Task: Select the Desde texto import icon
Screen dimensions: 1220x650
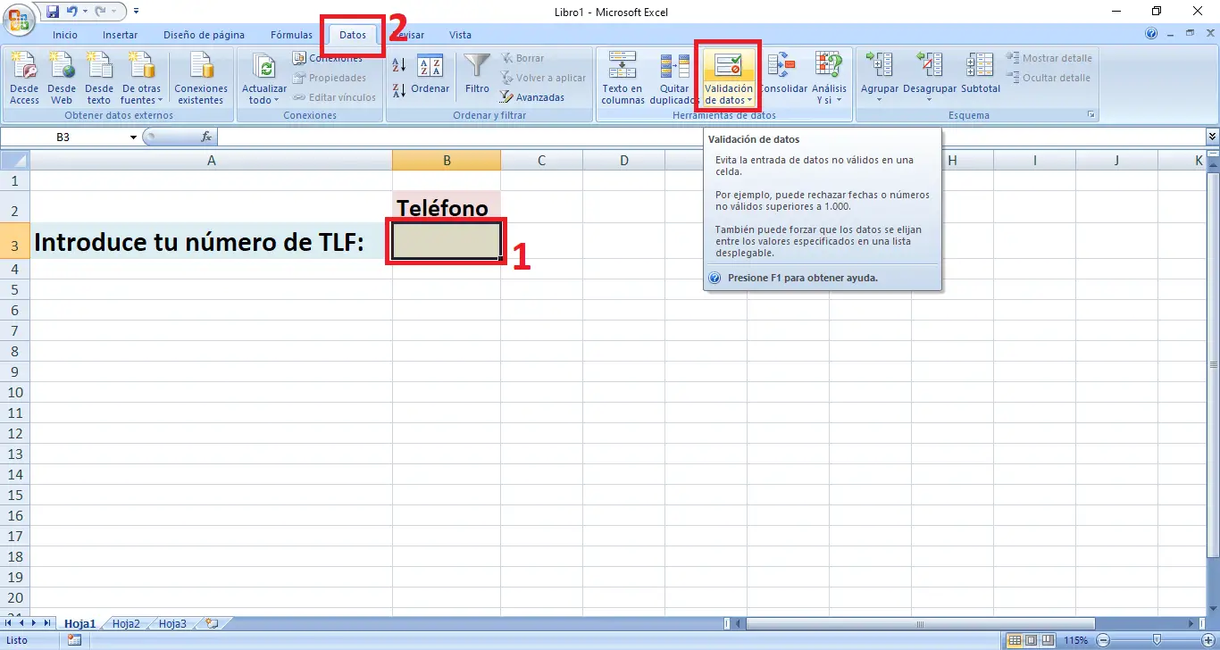Action: click(98, 79)
